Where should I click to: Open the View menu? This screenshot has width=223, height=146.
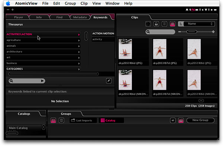coord(97,3)
